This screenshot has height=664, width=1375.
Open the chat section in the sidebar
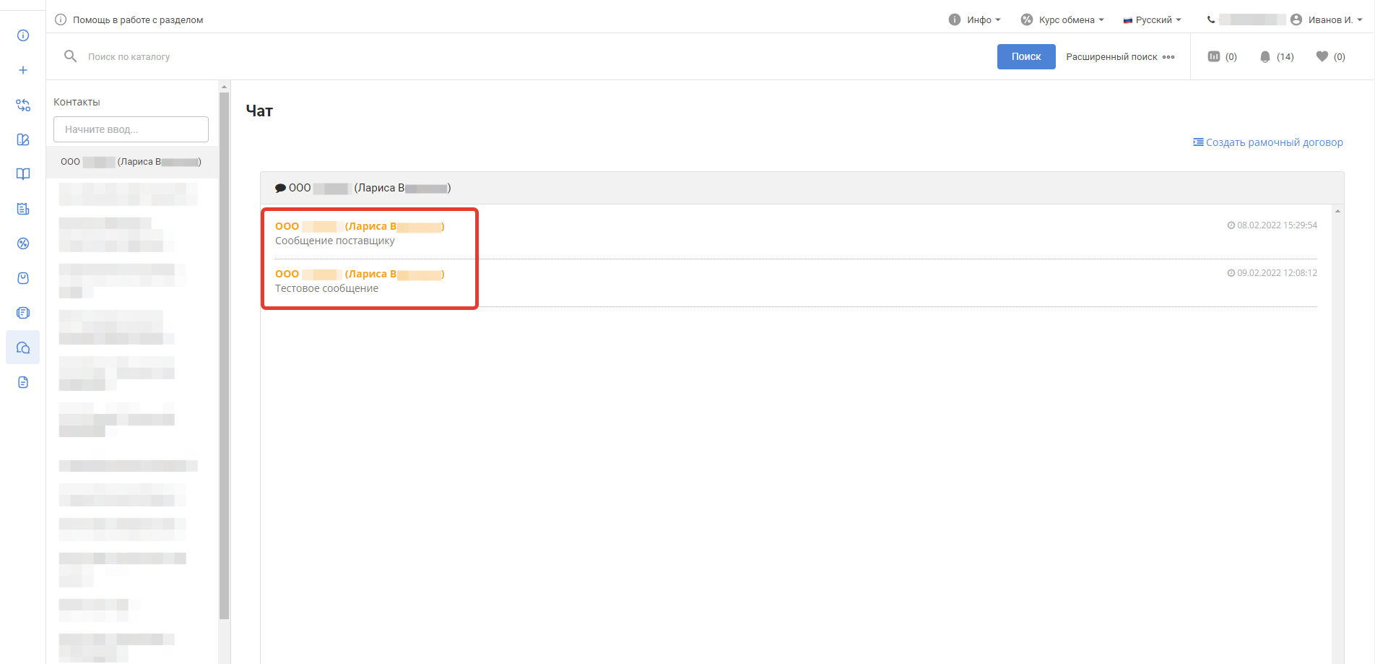(23, 348)
